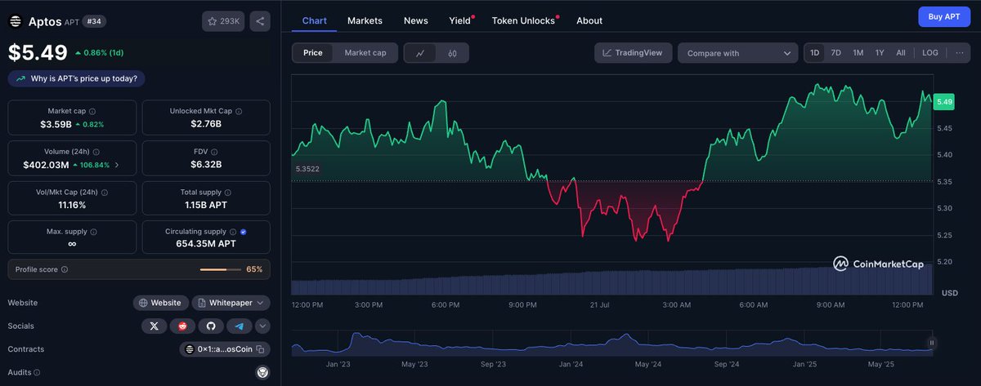Click the Unlocked Mkt Cap info icon
The width and height of the screenshot is (981, 386).
tap(238, 111)
